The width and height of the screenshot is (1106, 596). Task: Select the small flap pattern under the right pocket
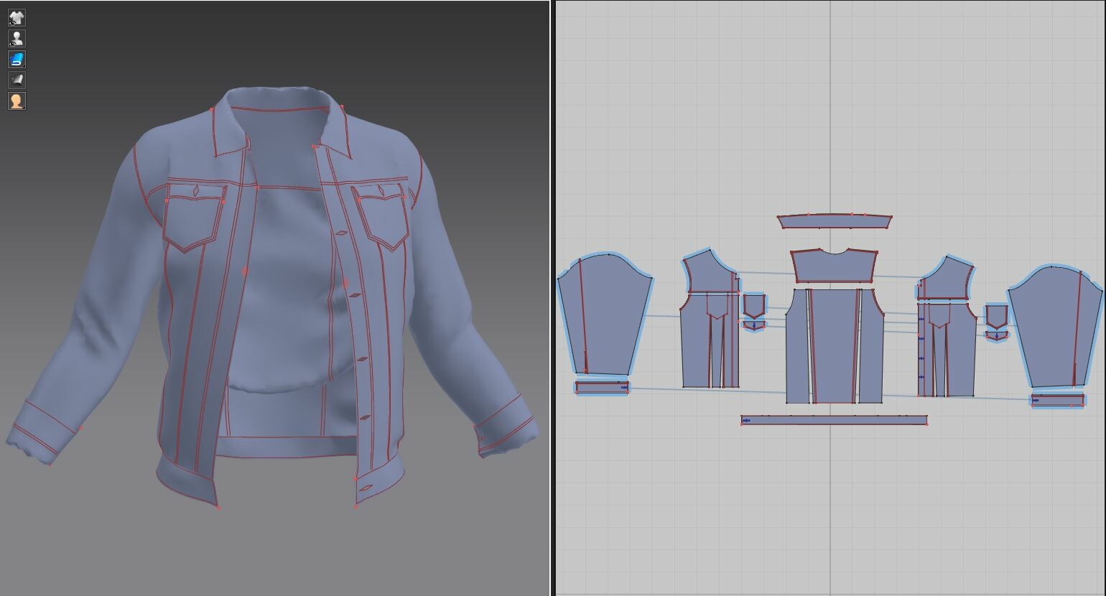coord(996,335)
